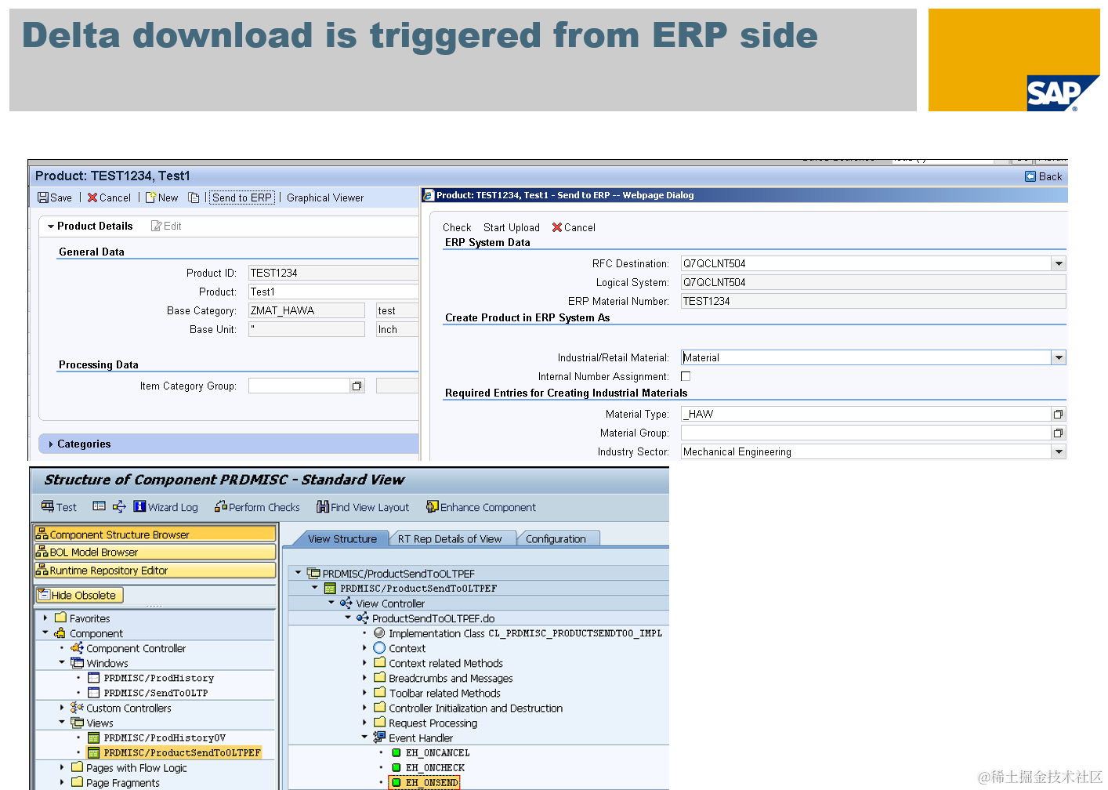Expand Toolbar related Methods folder
Image resolution: width=1108 pixels, height=790 pixels.
(364, 692)
